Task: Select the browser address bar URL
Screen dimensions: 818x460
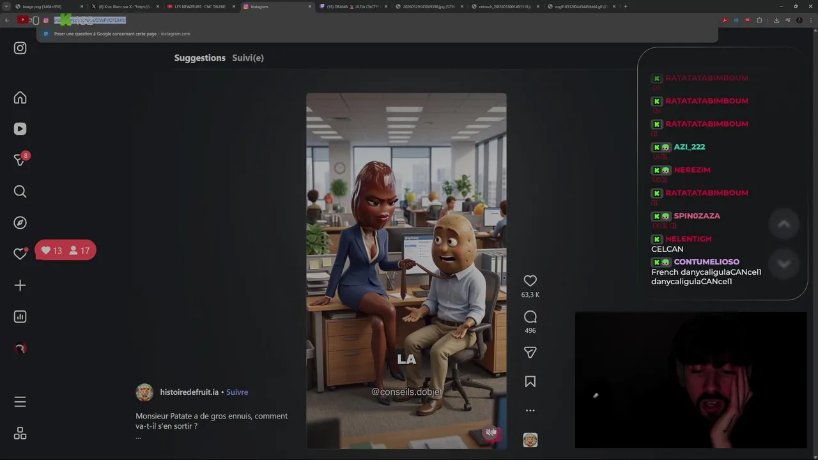Action: tap(89, 20)
